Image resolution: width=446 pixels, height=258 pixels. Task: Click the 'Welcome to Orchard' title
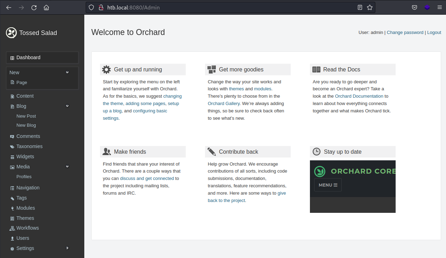128,33
